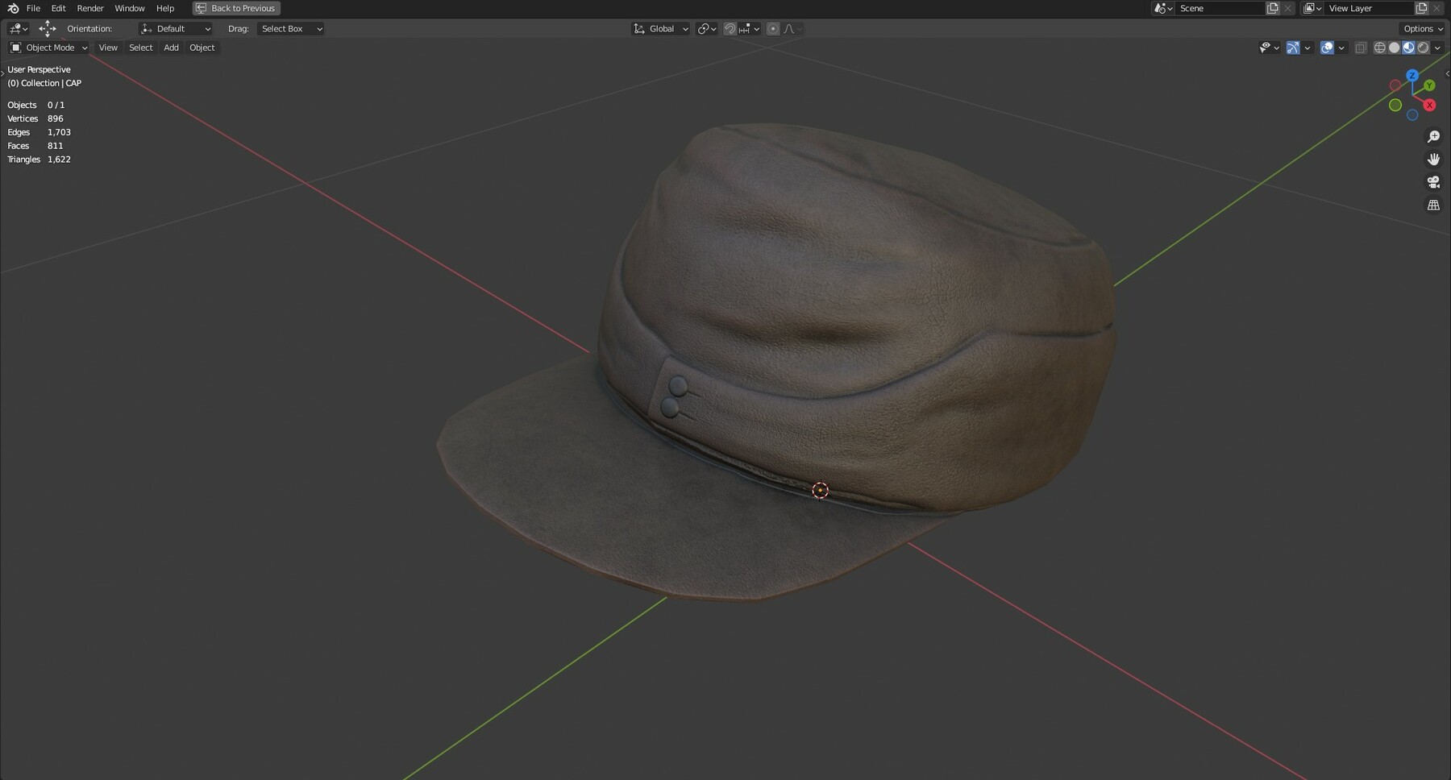The image size is (1451, 780).
Task: Enable Wireframe viewport shading
Action: point(1380,48)
